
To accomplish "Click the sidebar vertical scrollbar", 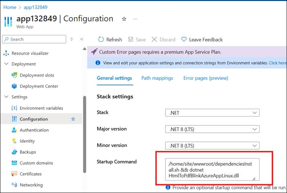I will point(85,134).
